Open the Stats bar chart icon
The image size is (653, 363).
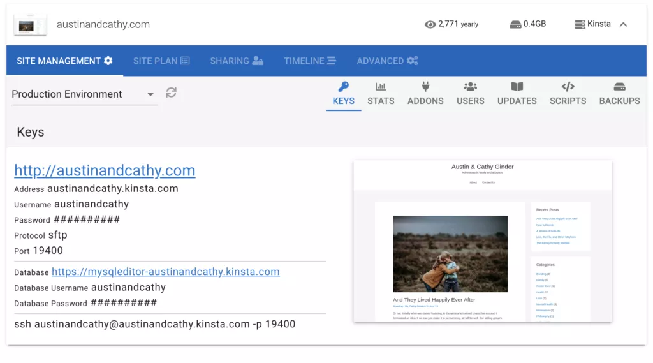[x=381, y=87]
